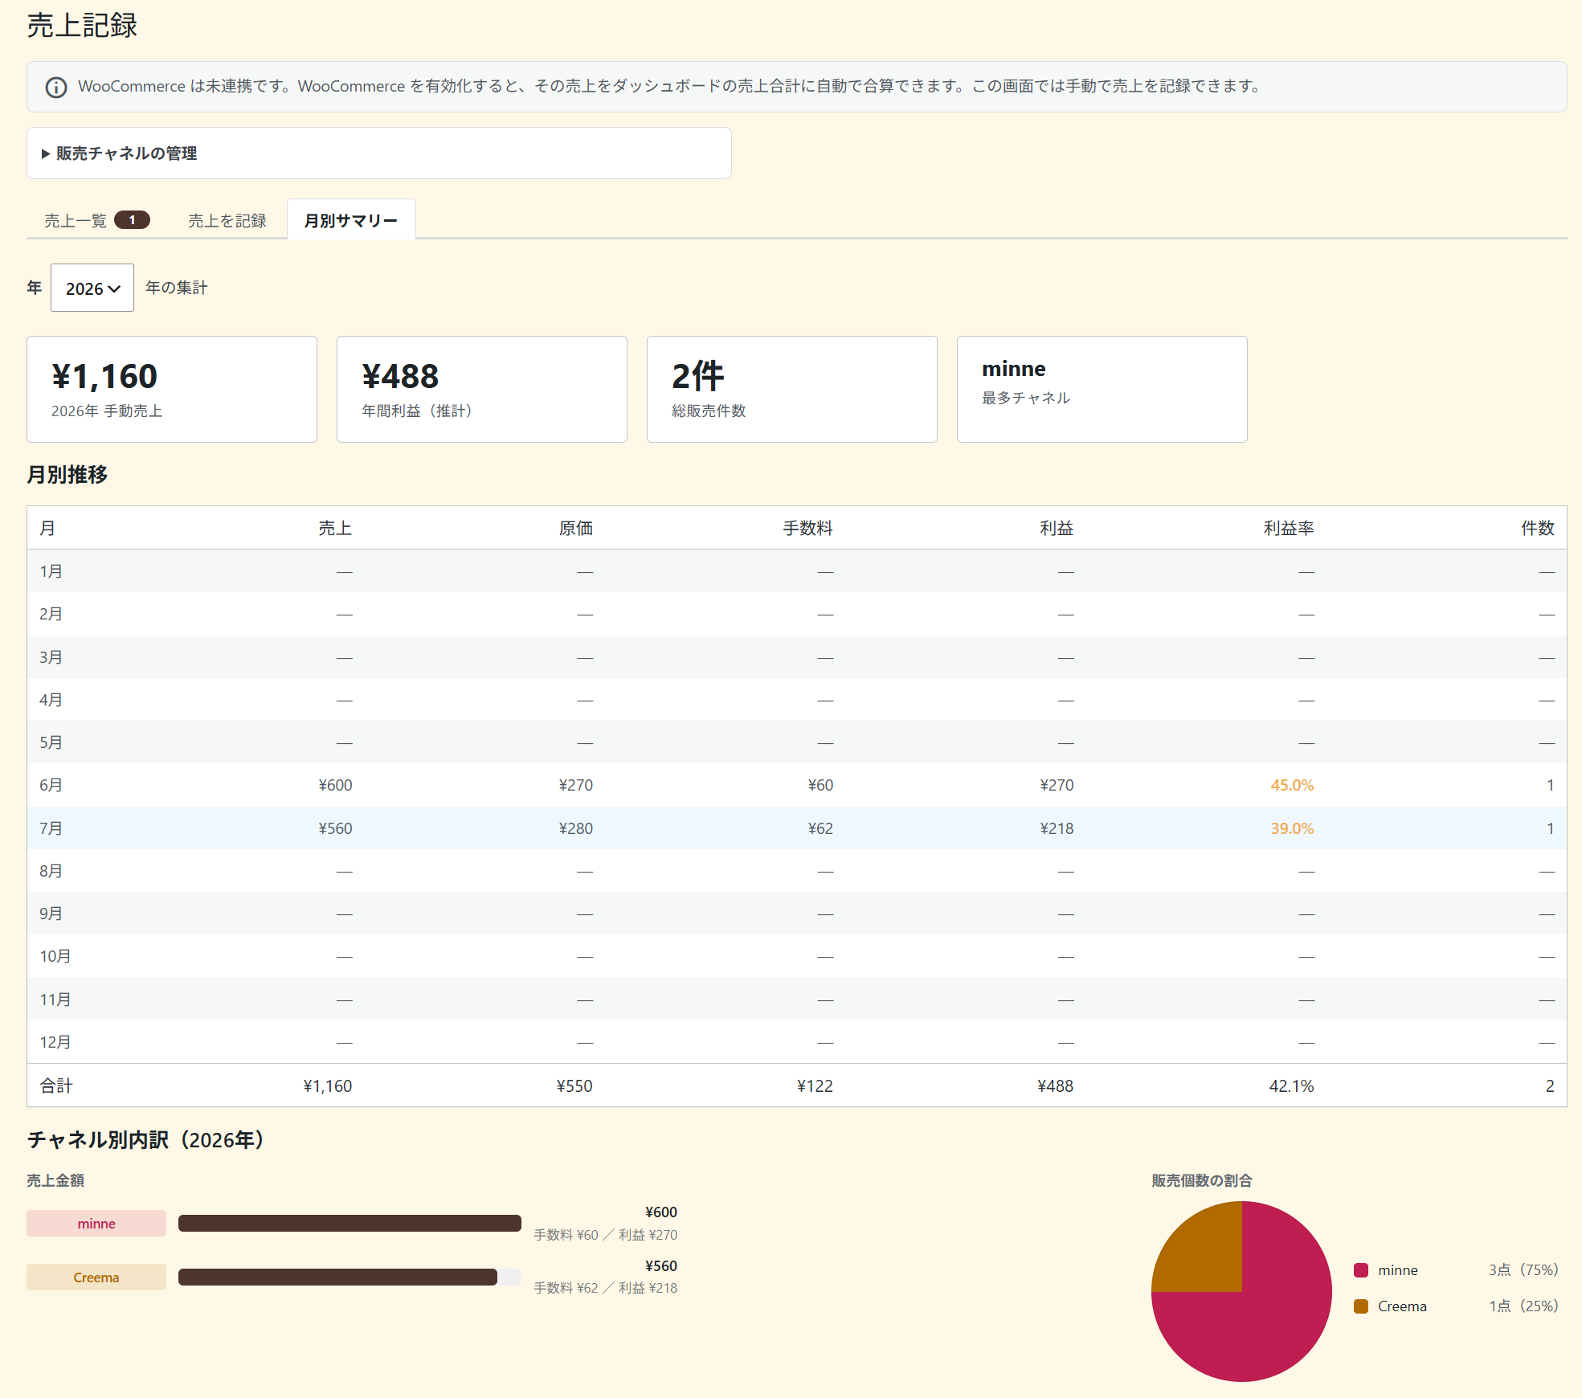Open the 2026 year dropdown

pyautogui.click(x=92, y=288)
